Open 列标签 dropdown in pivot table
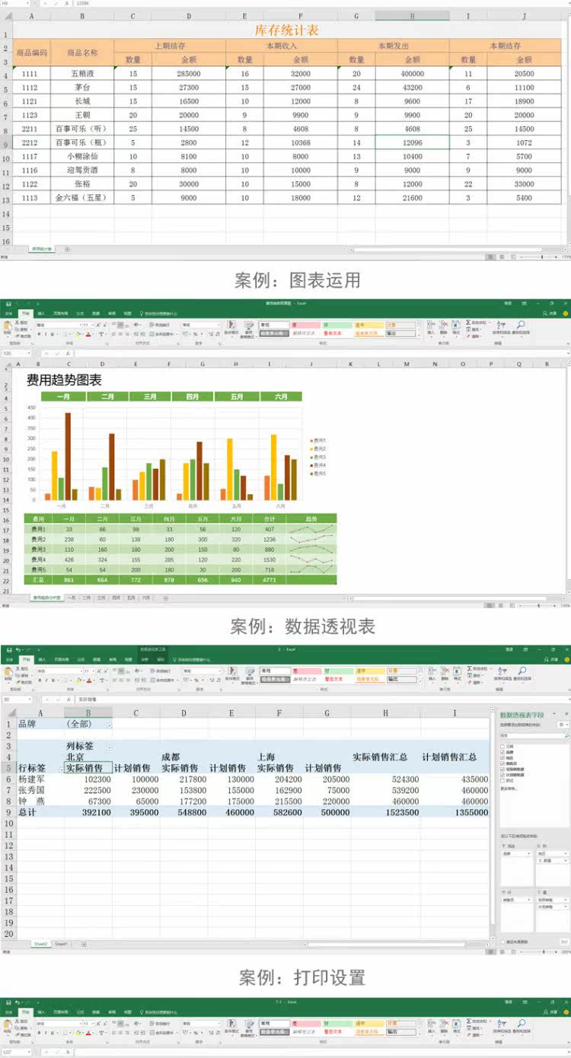This screenshot has height=1058, width=571. click(110, 747)
